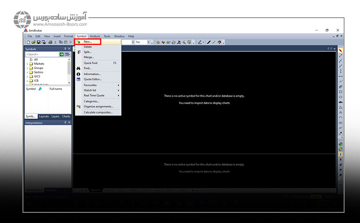This screenshot has height=223, width=360.
Task: Click the symbol Search input field
Action: tap(42, 54)
